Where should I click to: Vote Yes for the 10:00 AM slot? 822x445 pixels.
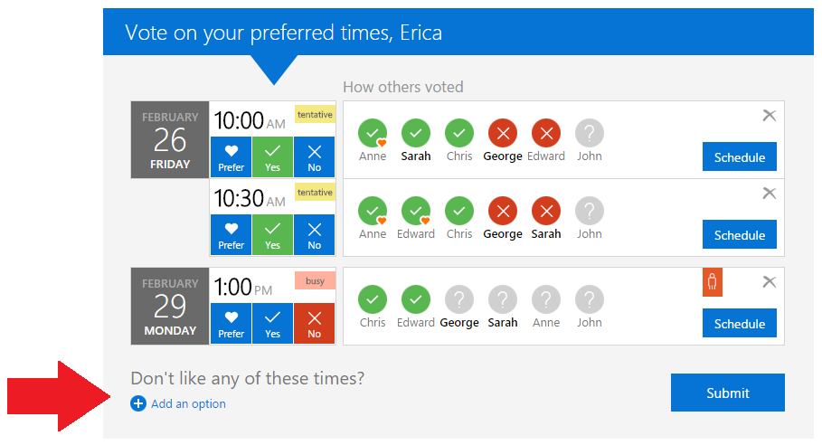[x=273, y=156]
